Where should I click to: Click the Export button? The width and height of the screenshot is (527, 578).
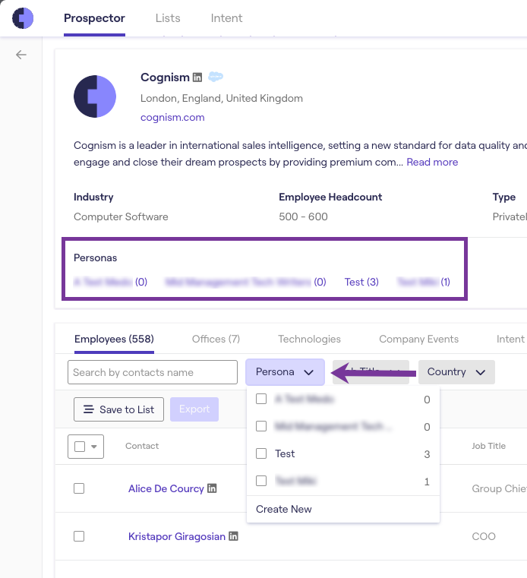point(194,409)
